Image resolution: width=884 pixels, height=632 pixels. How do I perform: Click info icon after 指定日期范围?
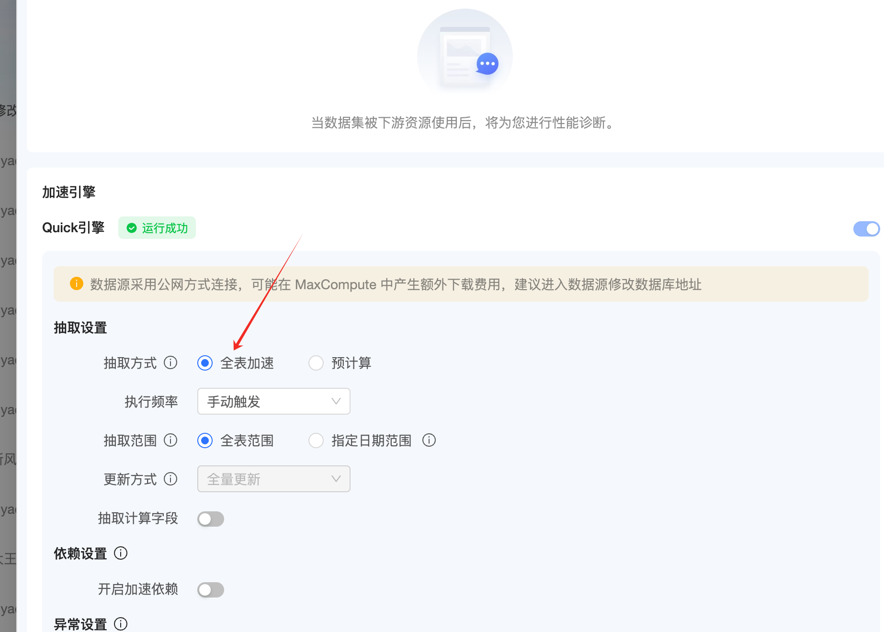[429, 440]
